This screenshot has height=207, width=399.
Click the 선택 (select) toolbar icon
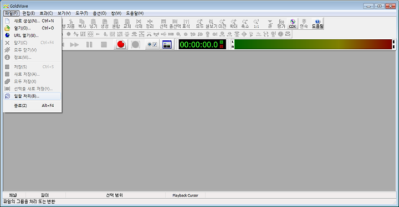click(163, 24)
